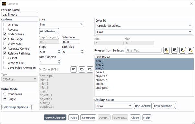Decrease the Steps value with down arrow
Viewport: 195px width, 124px height.
(59, 53)
